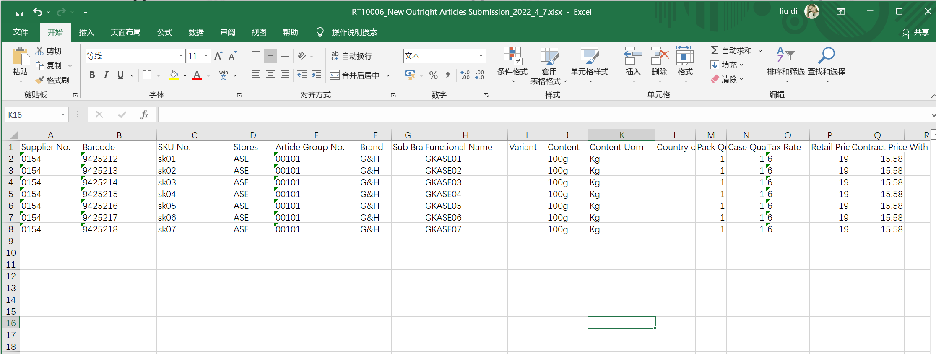Click the Cut scissors icon
This screenshot has height=354, width=936.
point(40,51)
